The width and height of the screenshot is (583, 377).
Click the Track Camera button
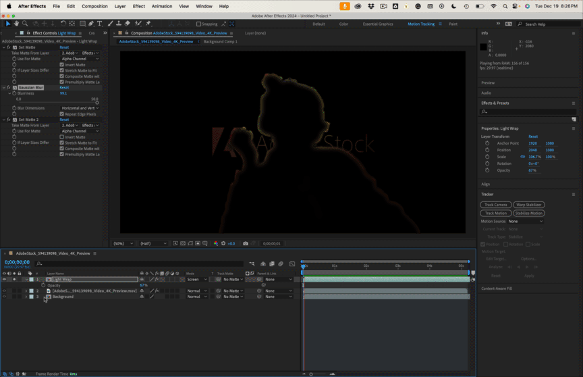[x=496, y=205]
